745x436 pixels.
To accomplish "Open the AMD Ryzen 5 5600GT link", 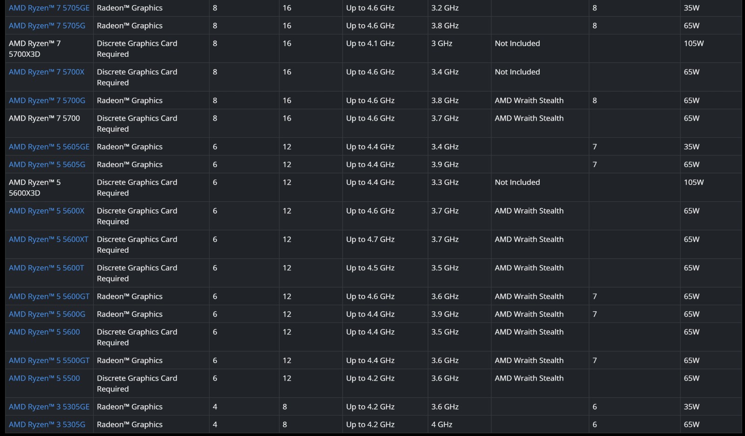I will tap(49, 296).
